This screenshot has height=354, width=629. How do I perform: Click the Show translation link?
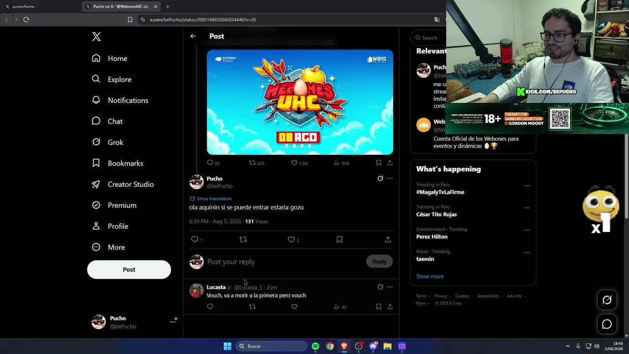[x=214, y=199]
